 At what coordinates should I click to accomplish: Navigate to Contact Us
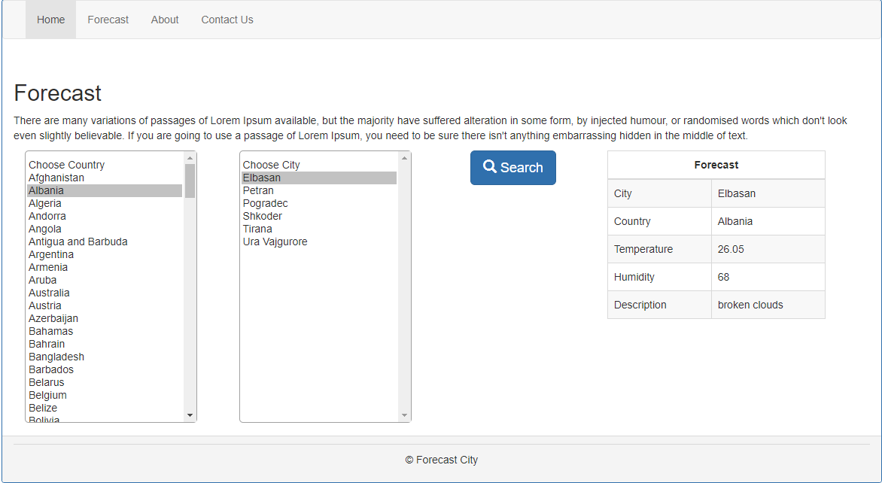227,20
